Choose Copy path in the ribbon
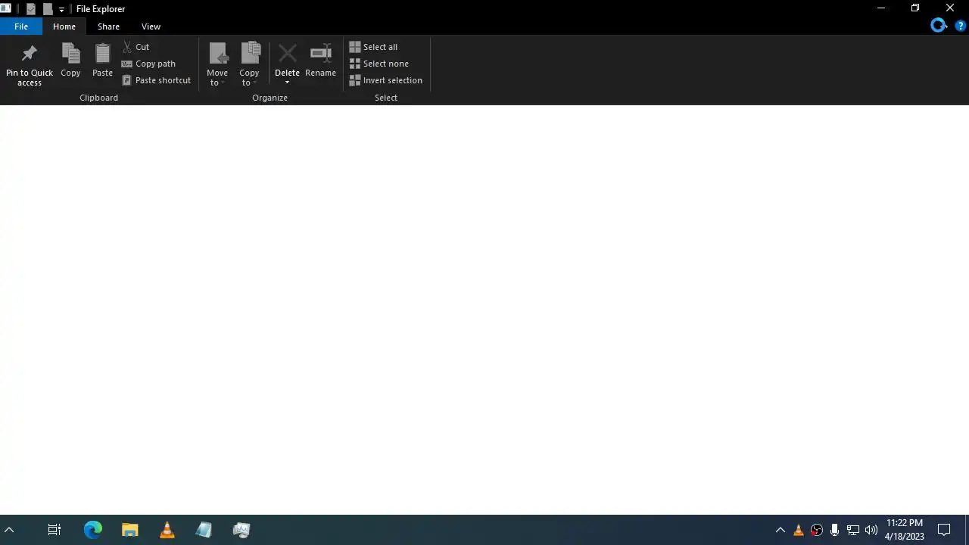Image resolution: width=969 pixels, height=545 pixels. tap(148, 64)
